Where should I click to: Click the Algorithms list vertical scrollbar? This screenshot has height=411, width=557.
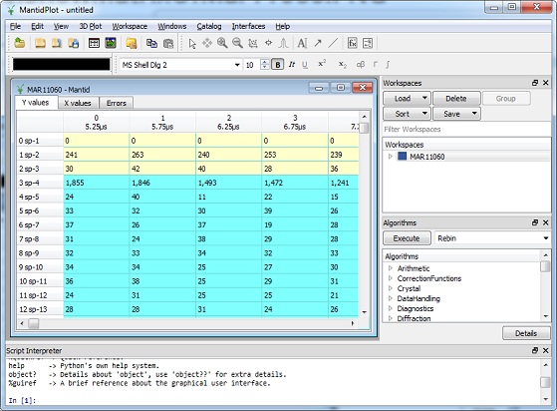tap(545, 285)
